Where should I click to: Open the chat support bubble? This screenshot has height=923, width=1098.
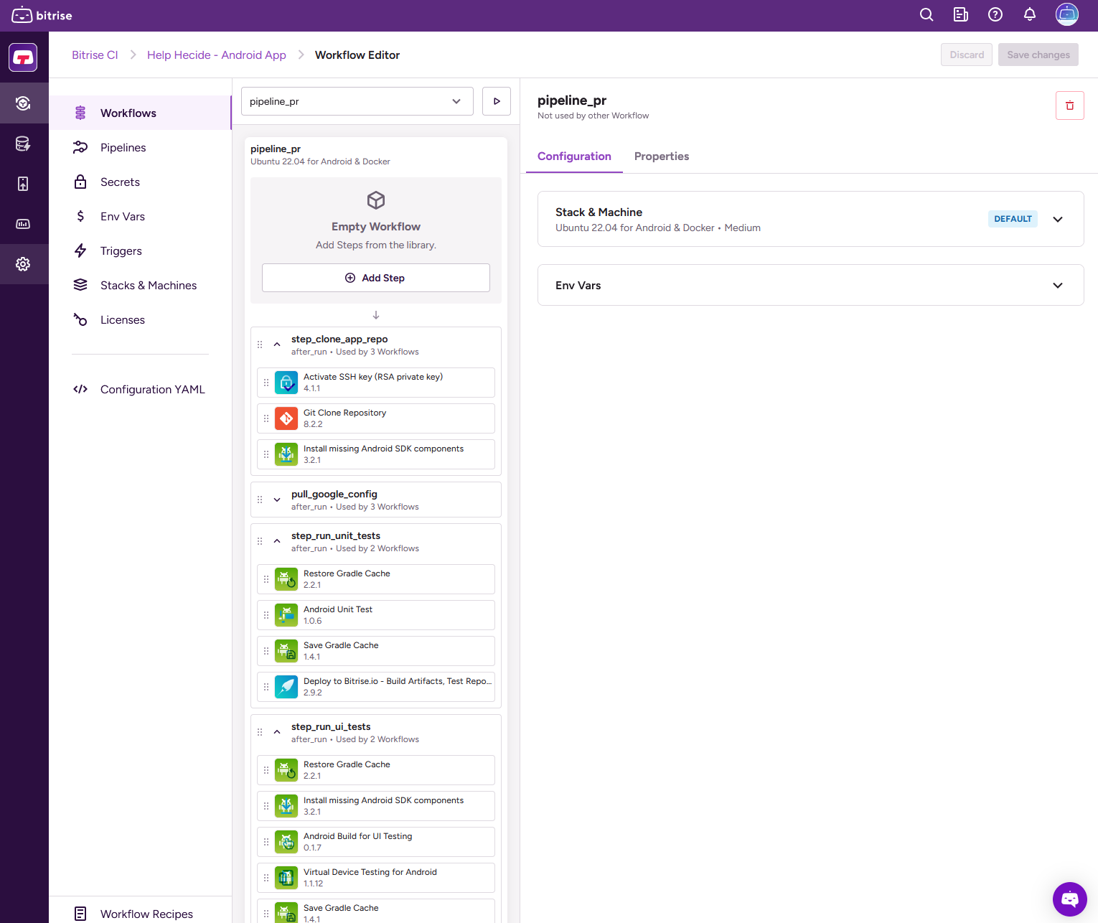pyautogui.click(x=1069, y=899)
